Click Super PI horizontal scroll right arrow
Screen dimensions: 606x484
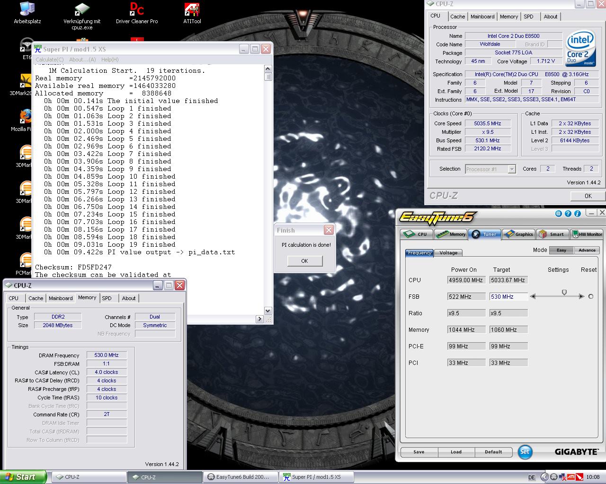pyautogui.click(x=259, y=319)
